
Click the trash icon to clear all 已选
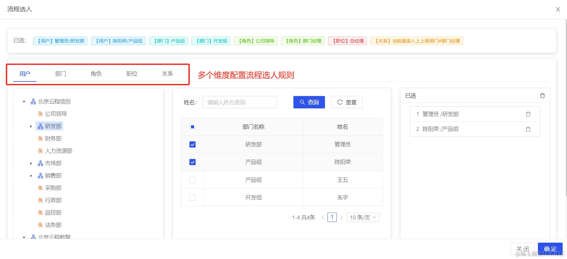click(542, 96)
